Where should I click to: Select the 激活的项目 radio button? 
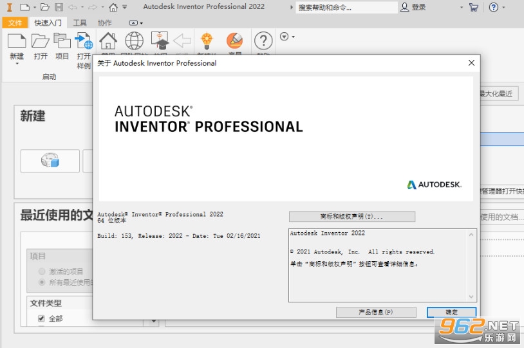[42, 271]
